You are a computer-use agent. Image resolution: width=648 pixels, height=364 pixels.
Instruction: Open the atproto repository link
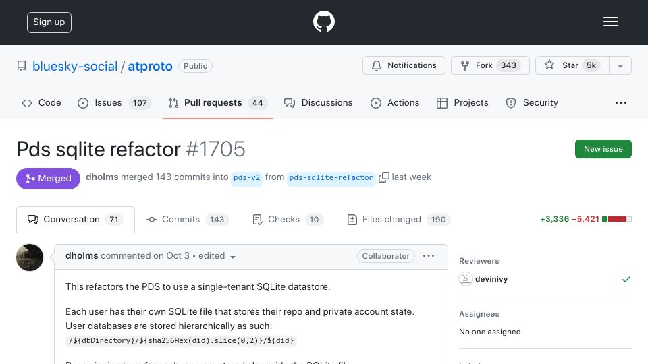click(150, 67)
